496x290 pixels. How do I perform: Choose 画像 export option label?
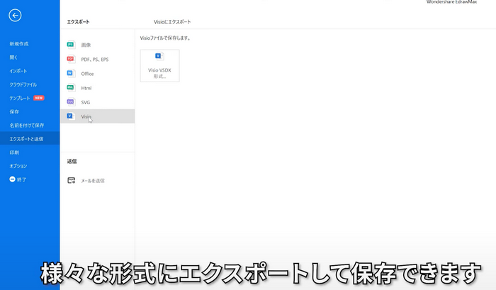pyautogui.click(x=86, y=45)
